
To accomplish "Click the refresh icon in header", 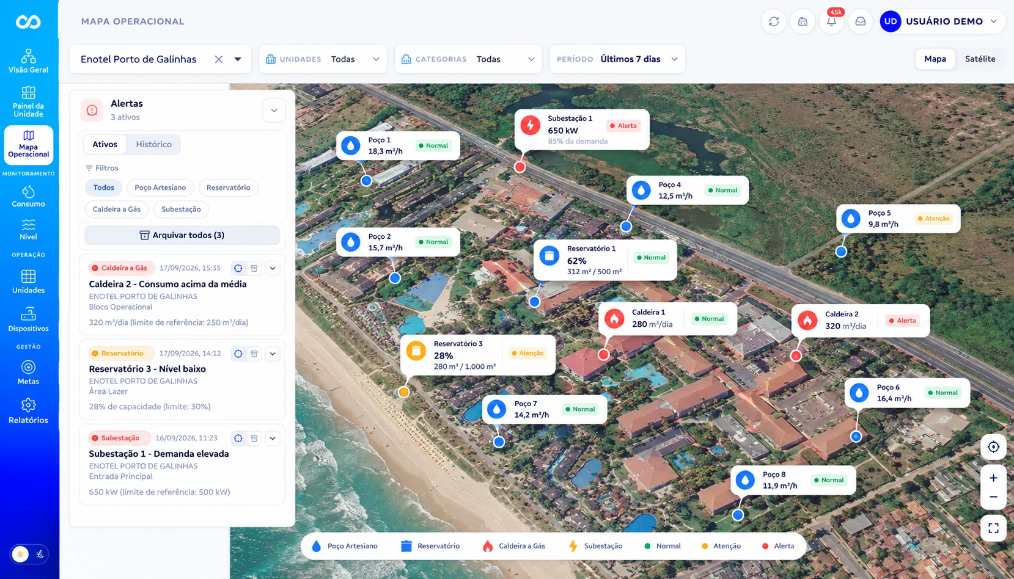I will (x=774, y=21).
